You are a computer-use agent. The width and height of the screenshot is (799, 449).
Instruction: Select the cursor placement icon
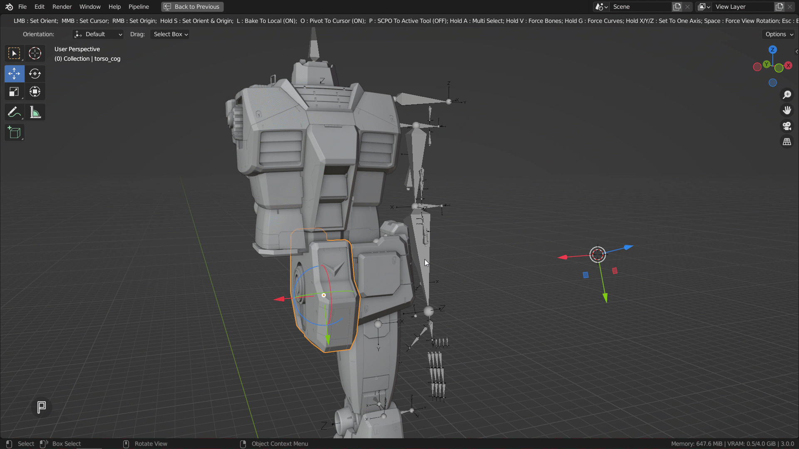[35, 53]
